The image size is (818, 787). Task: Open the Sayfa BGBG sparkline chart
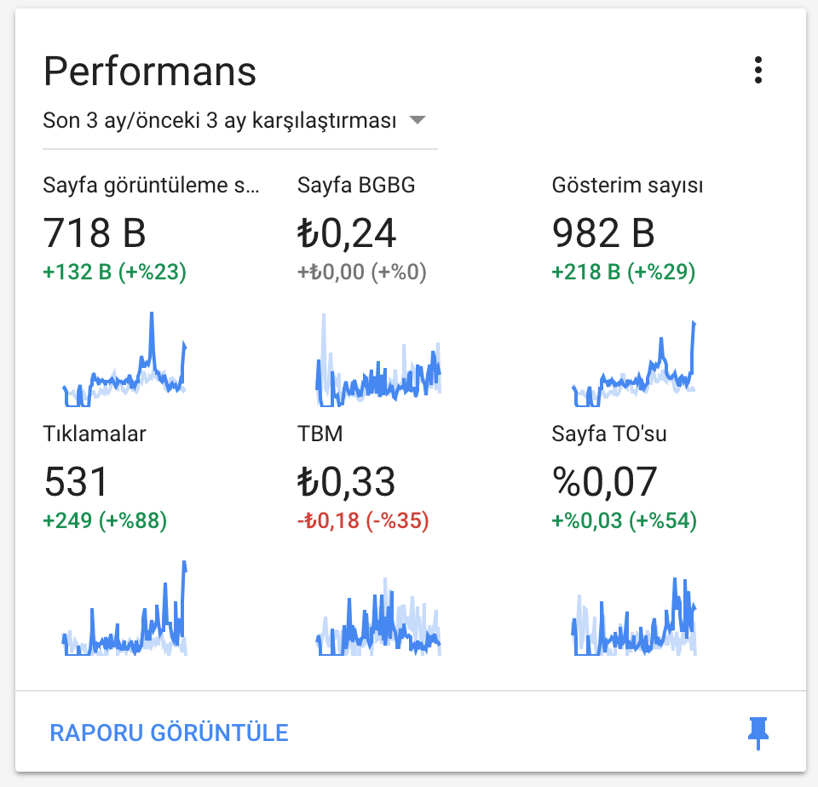pos(378,360)
